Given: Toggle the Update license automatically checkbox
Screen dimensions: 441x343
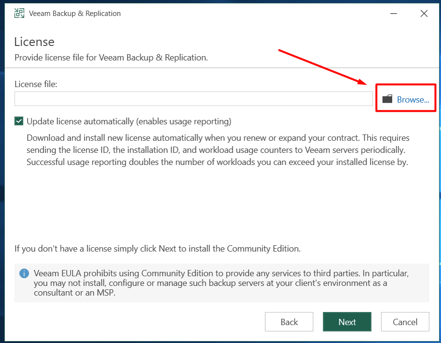Looking at the screenshot, I should coord(19,121).
